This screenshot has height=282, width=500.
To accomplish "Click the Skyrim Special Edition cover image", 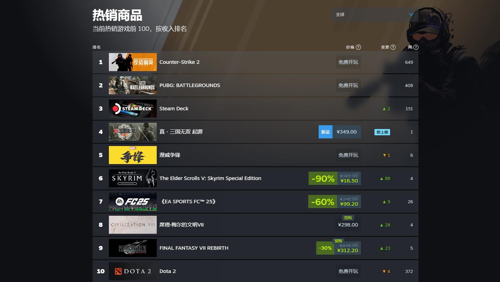I will [x=133, y=178].
